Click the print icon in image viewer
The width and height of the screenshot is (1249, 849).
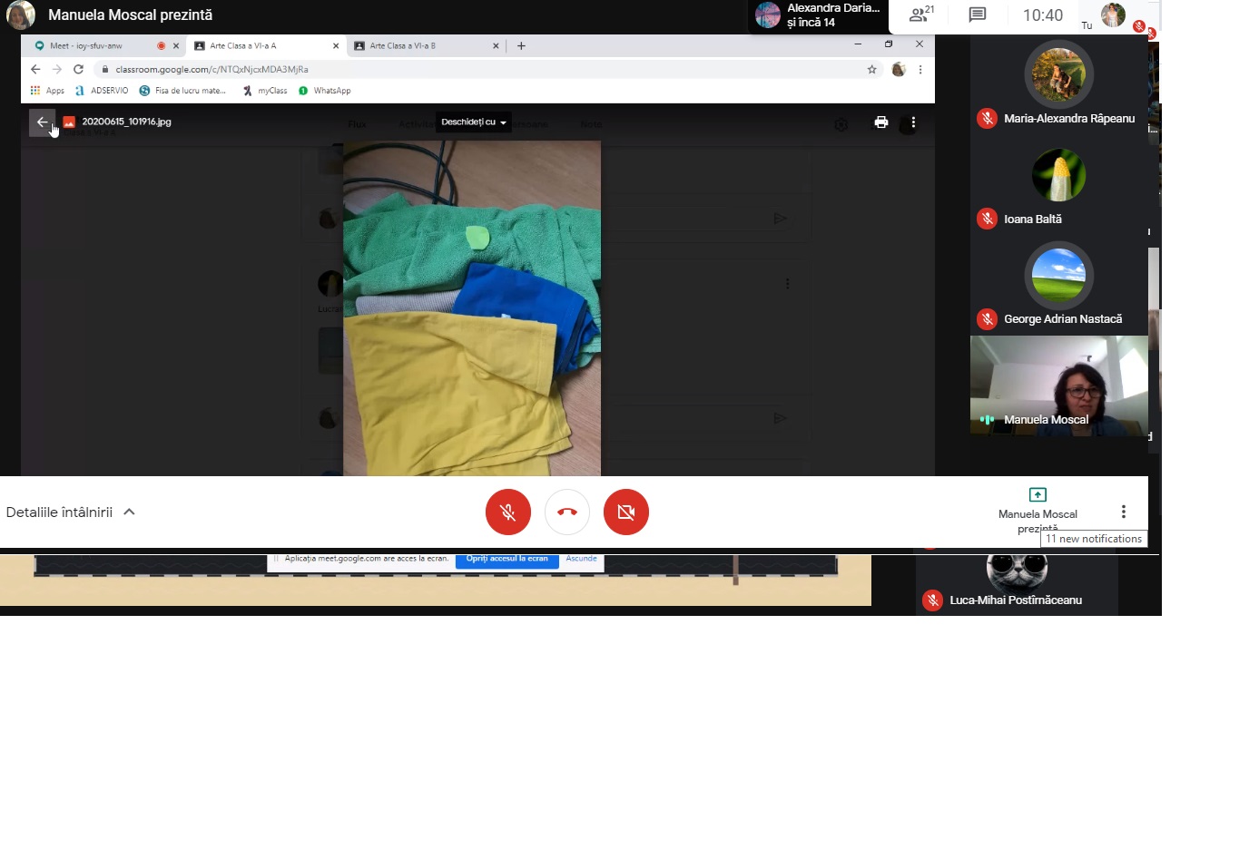pyautogui.click(x=880, y=122)
